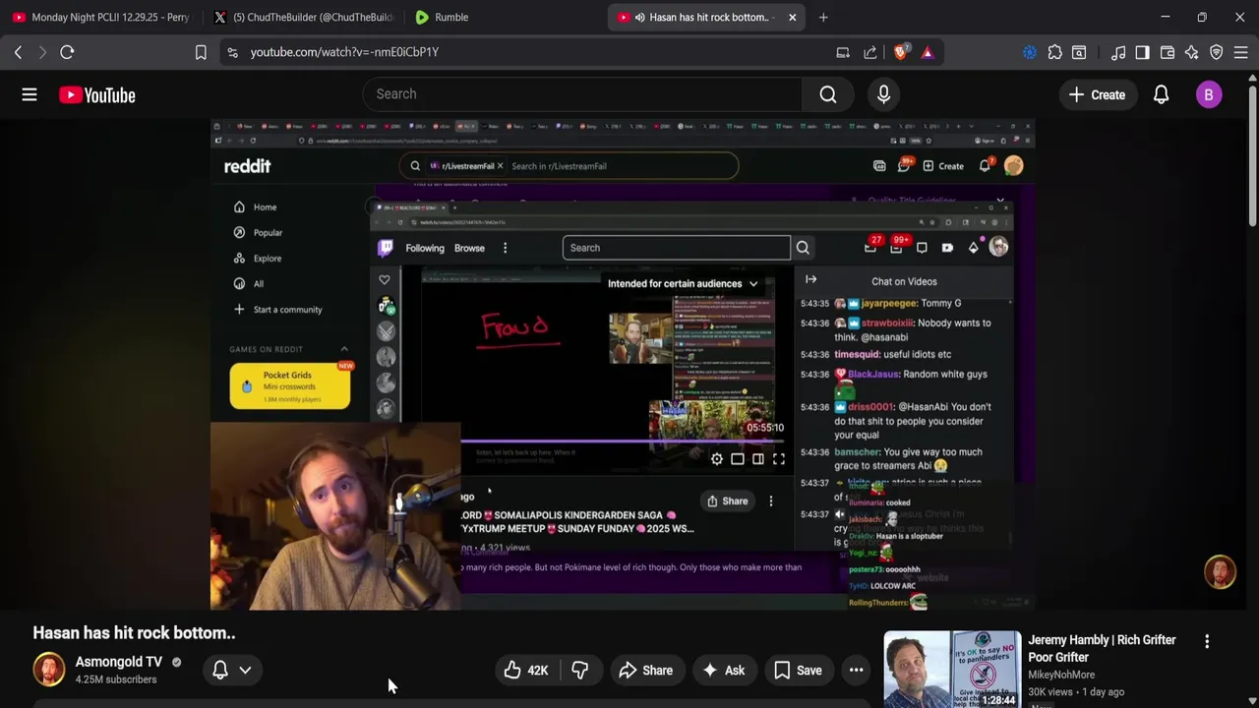Open options for the Jeremy Hambly video
This screenshot has height=708, width=1259.
[1207, 641]
